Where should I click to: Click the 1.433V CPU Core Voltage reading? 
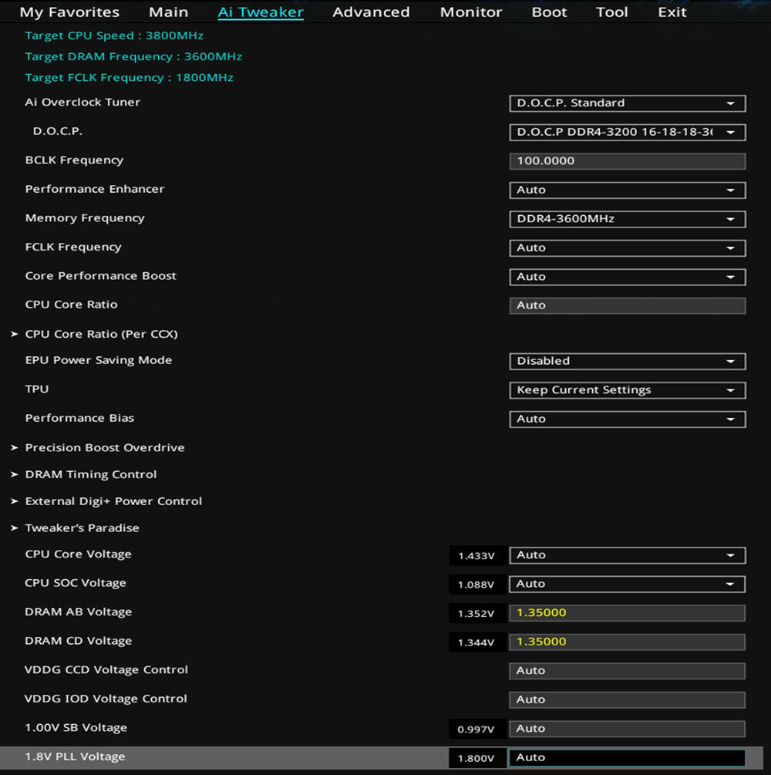tap(476, 555)
